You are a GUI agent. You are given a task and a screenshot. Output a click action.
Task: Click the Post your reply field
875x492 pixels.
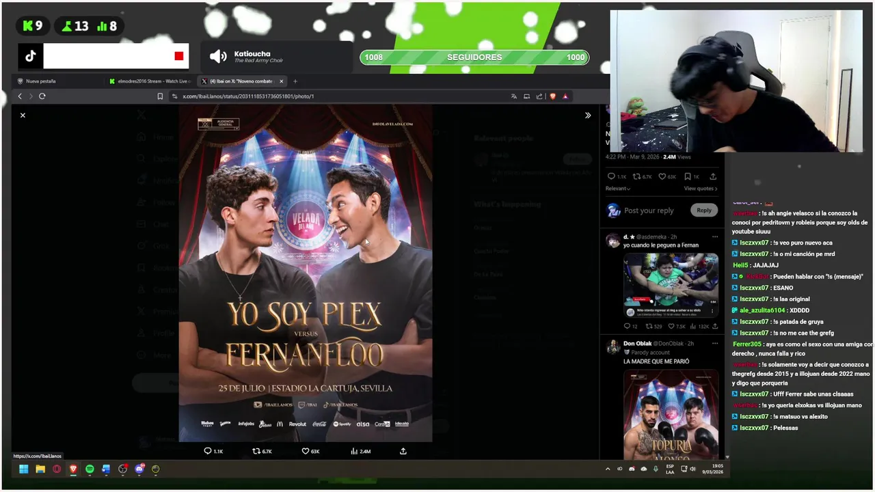649,210
